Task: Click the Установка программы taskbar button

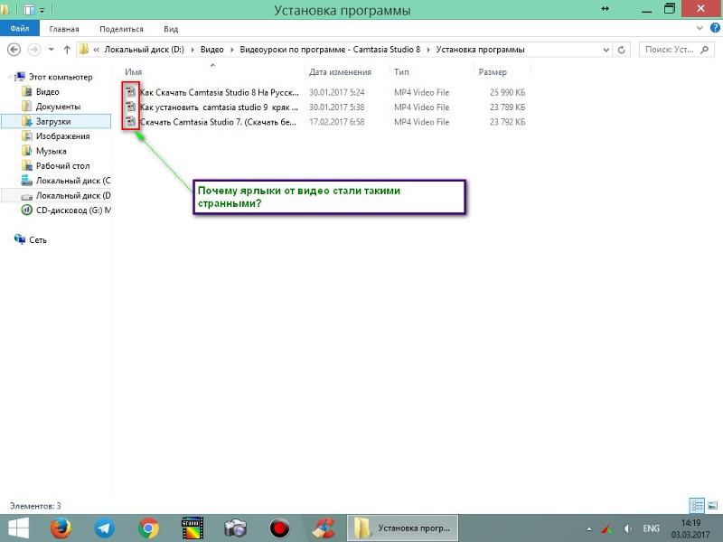Action: click(x=402, y=528)
